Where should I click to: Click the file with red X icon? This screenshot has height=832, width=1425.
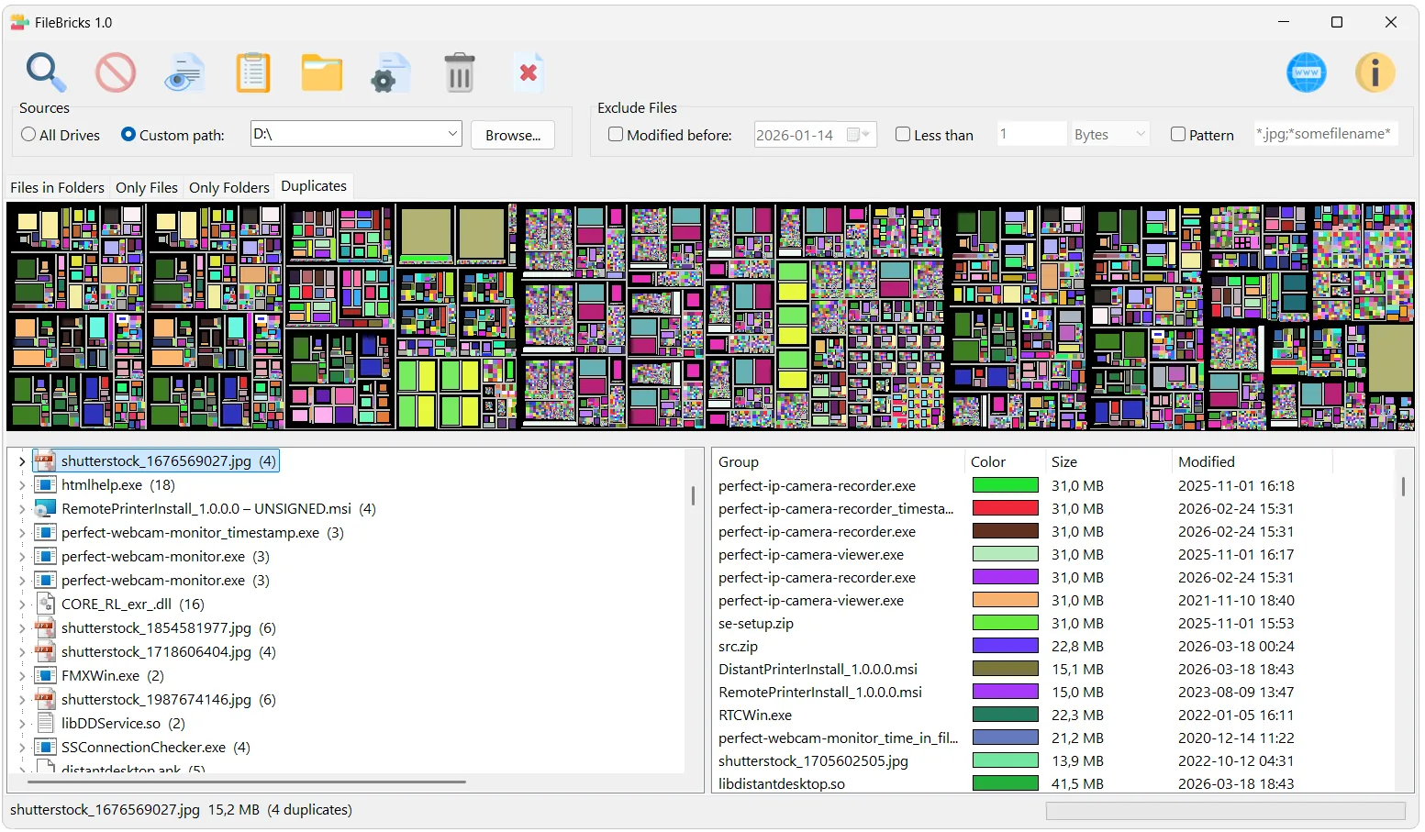coord(528,72)
